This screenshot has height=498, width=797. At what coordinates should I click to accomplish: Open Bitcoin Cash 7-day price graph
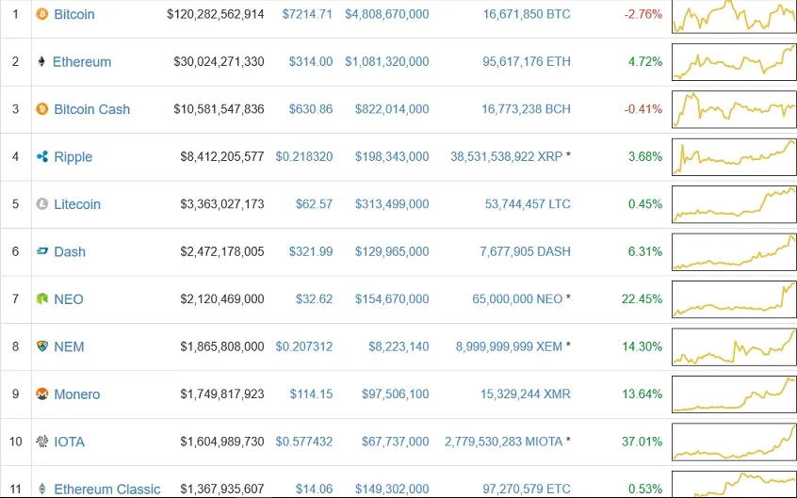pyautogui.click(x=734, y=109)
